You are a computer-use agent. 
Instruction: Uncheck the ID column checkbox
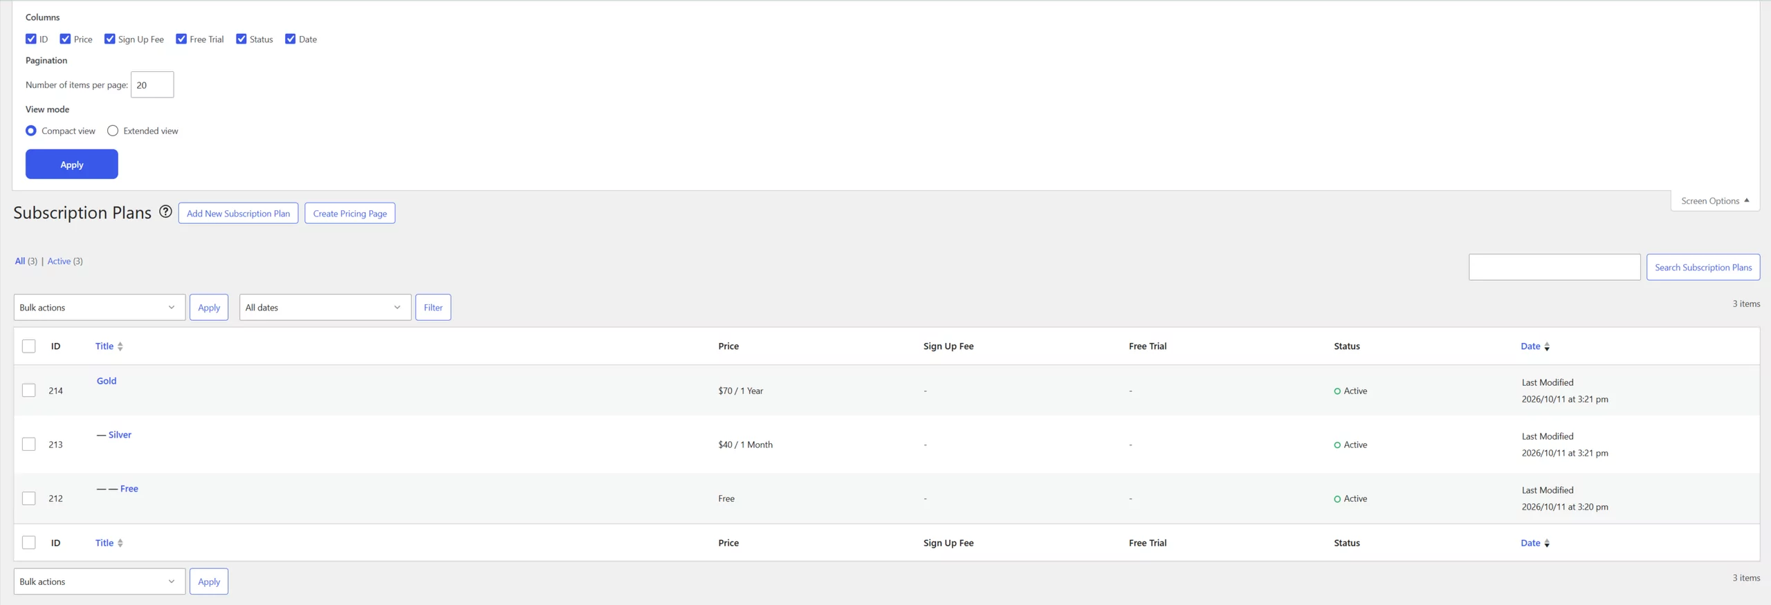pyautogui.click(x=31, y=39)
